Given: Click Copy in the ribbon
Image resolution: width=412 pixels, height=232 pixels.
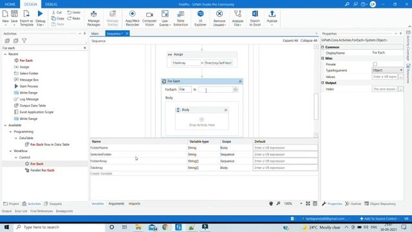Looking at the screenshot, I should tap(58, 19).
